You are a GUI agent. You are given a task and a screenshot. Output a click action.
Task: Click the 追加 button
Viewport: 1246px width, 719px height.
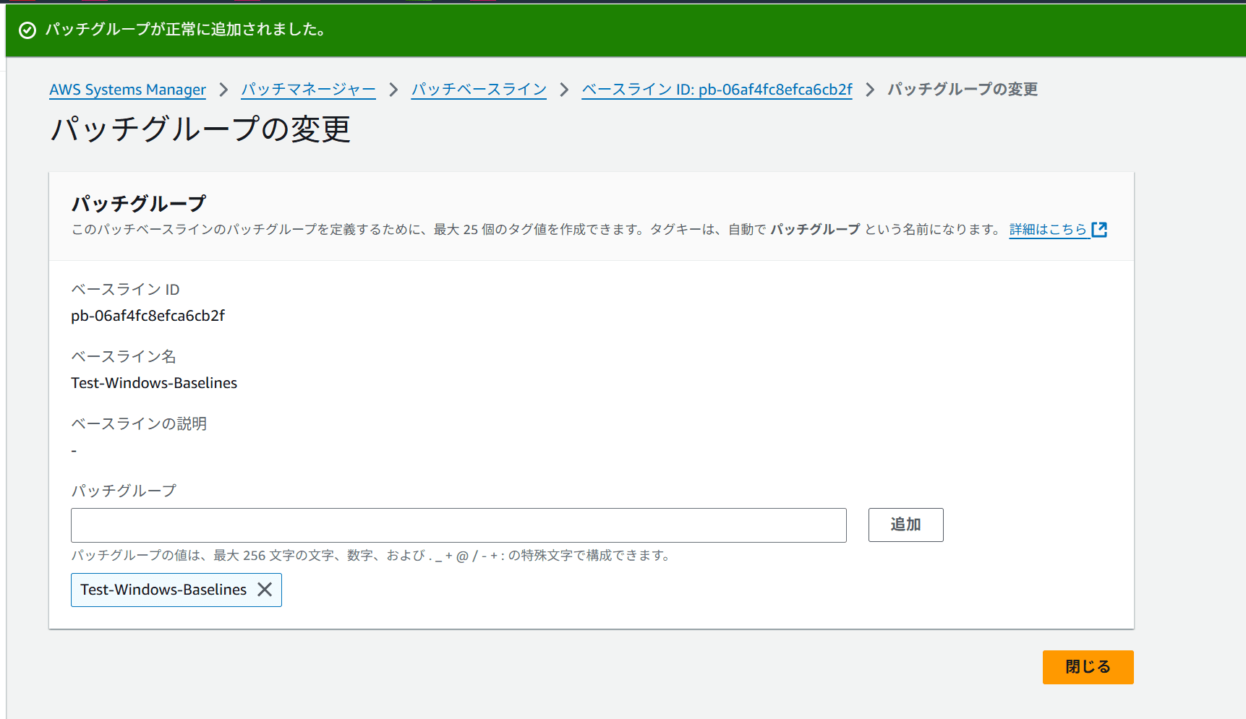[x=905, y=525]
